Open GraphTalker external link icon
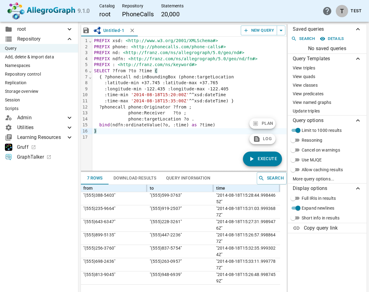369x292 pixels. click(x=49, y=157)
